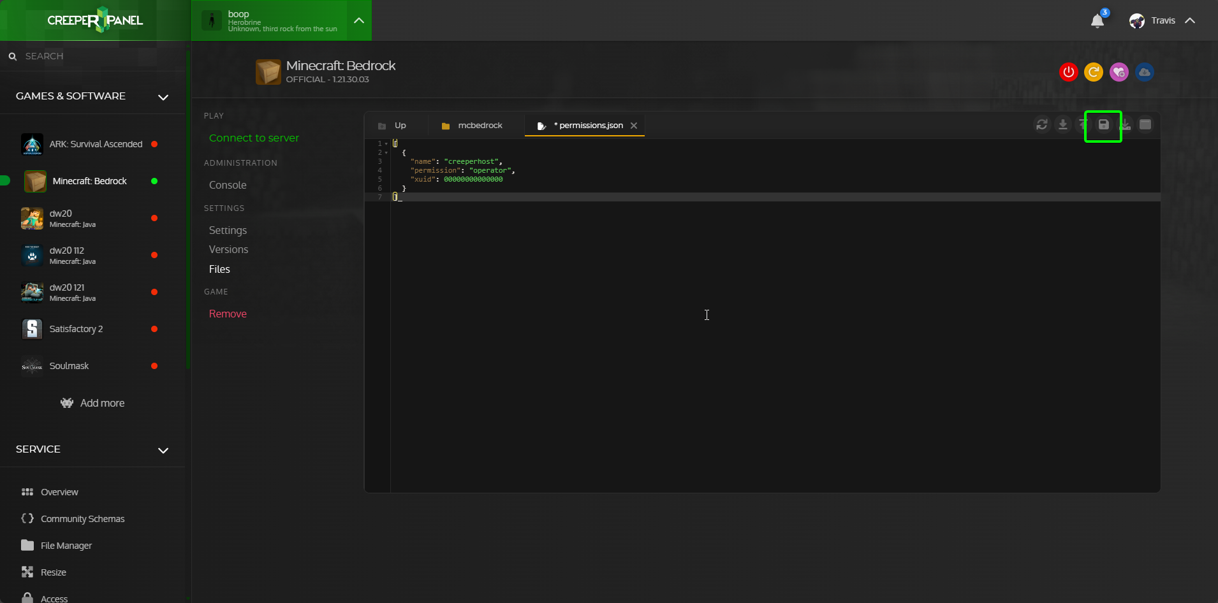The image size is (1218, 603).
Task: Click the window/fullscreen editor icon in file toolbar
Action: pyautogui.click(x=1145, y=124)
